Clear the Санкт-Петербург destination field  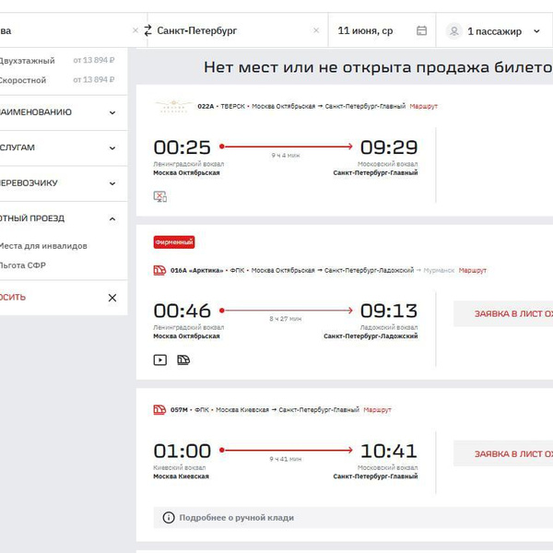[316, 30]
